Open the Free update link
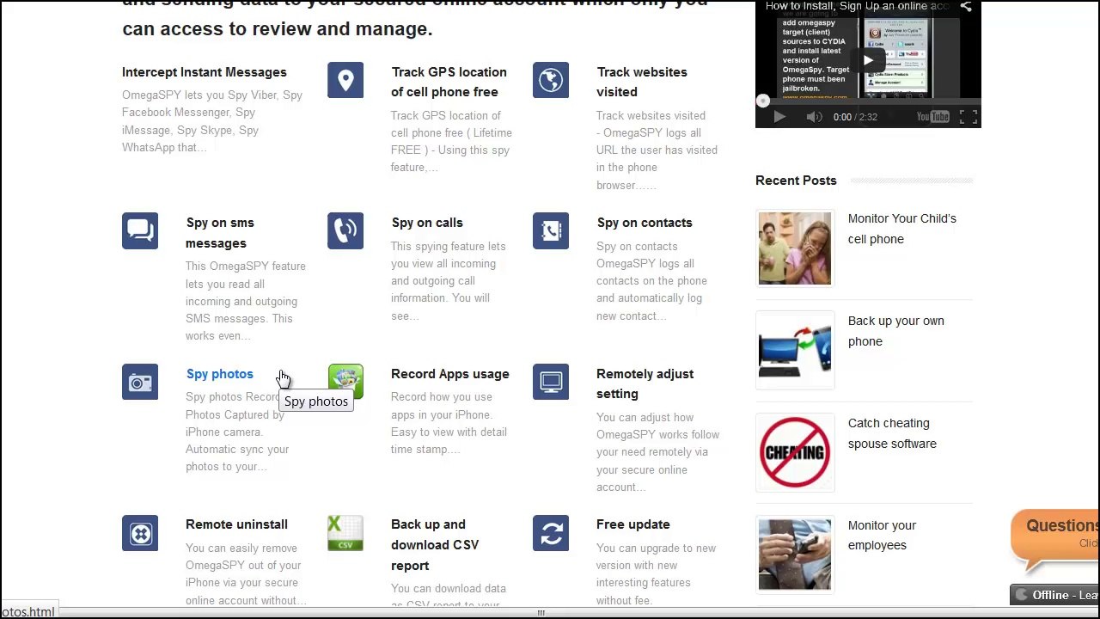Viewport: 1100px width, 619px height. [x=633, y=524]
